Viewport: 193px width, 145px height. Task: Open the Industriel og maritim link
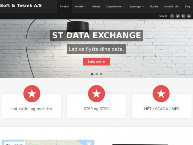(x=32, y=109)
